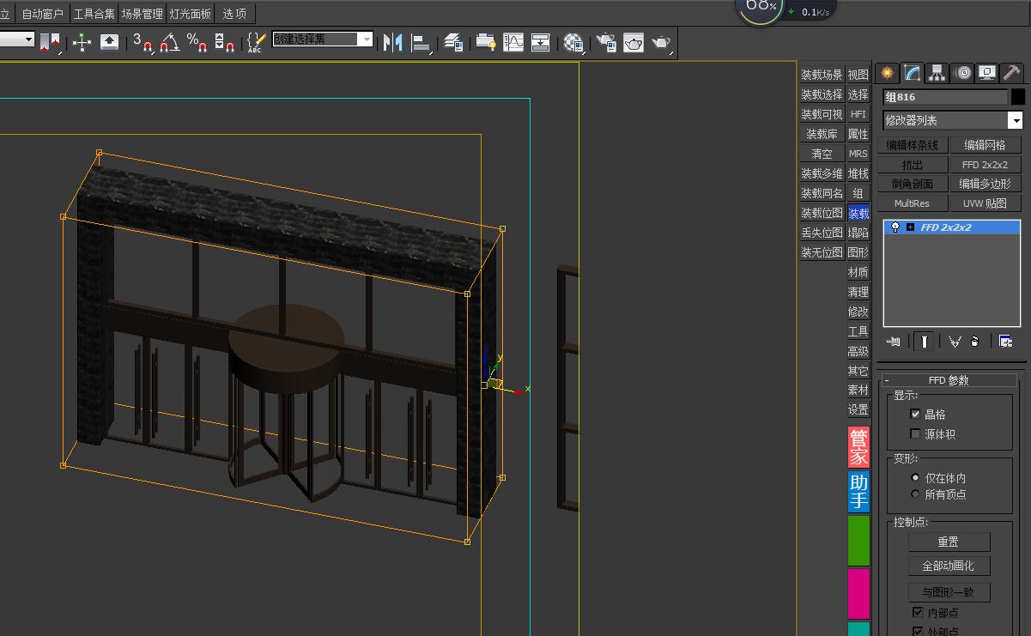Click the Mirror tool icon
Image resolution: width=1031 pixels, height=636 pixels.
[393, 42]
